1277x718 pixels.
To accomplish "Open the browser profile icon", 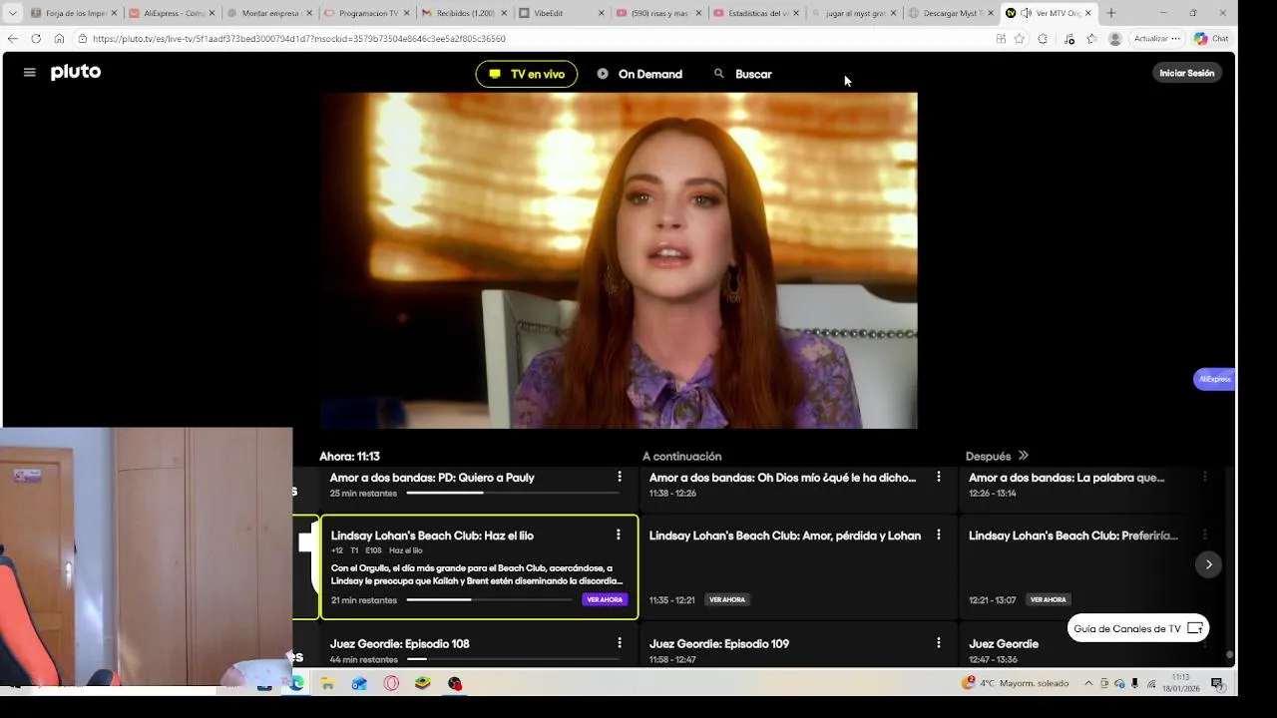I will tap(1114, 39).
